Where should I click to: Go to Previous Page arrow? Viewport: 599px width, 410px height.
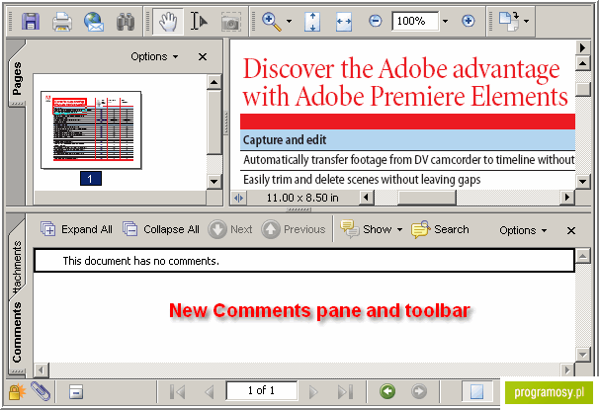209,391
